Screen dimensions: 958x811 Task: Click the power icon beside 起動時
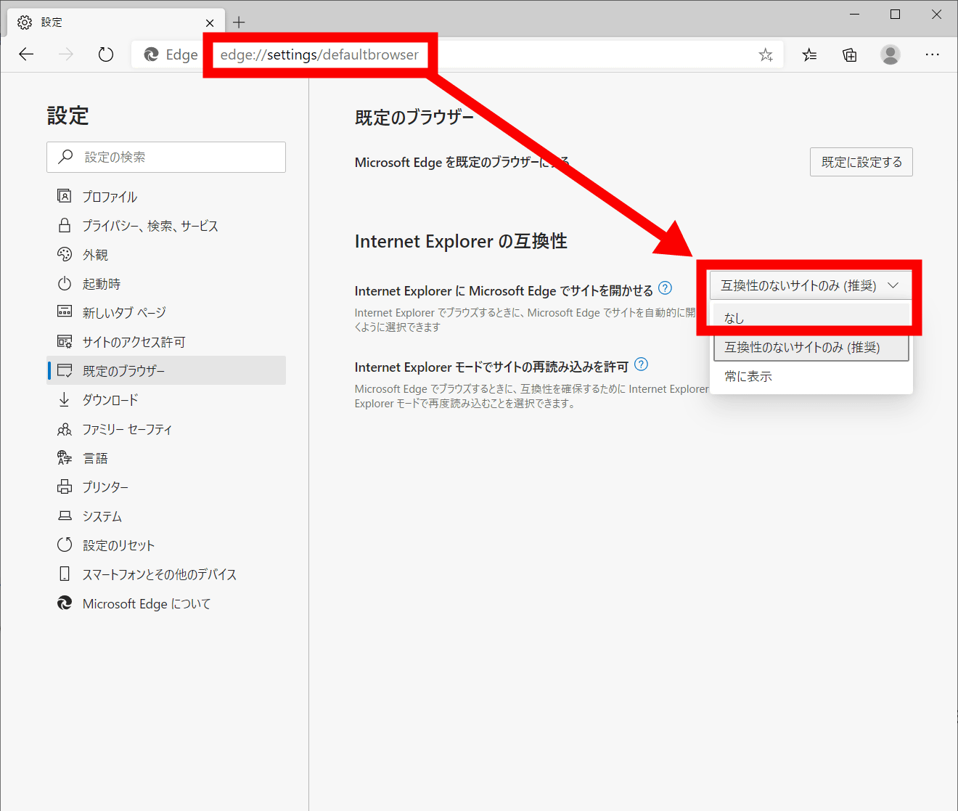click(65, 283)
